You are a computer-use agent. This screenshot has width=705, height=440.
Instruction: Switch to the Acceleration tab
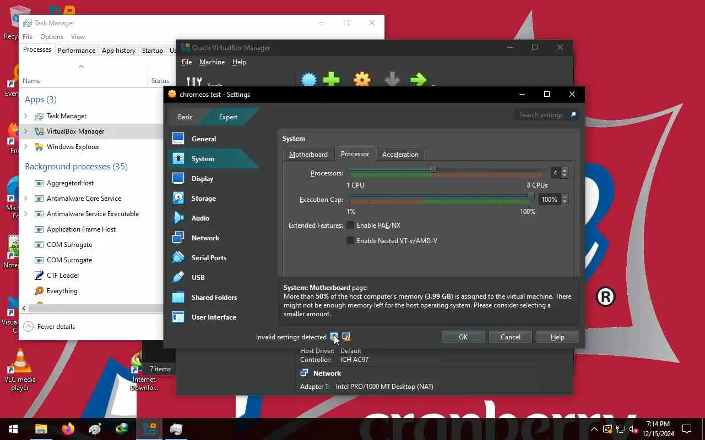400,154
